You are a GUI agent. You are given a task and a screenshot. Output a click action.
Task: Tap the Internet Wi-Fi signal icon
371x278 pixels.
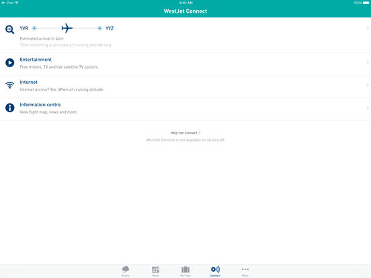point(9,85)
